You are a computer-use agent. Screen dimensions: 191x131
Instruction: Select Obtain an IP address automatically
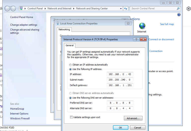70,65
